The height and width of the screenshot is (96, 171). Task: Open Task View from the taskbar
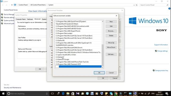point(52,94)
